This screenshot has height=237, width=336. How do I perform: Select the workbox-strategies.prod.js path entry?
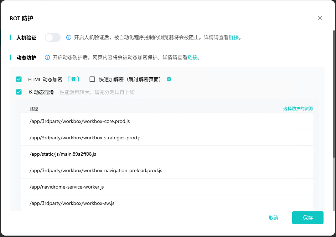tap(85, 138)
